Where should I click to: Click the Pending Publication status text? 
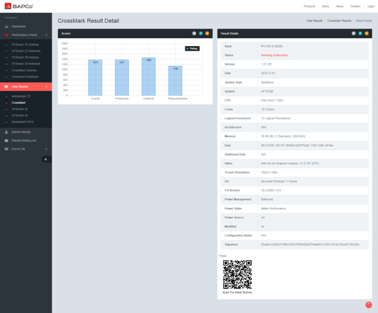(x=275, y=55)
